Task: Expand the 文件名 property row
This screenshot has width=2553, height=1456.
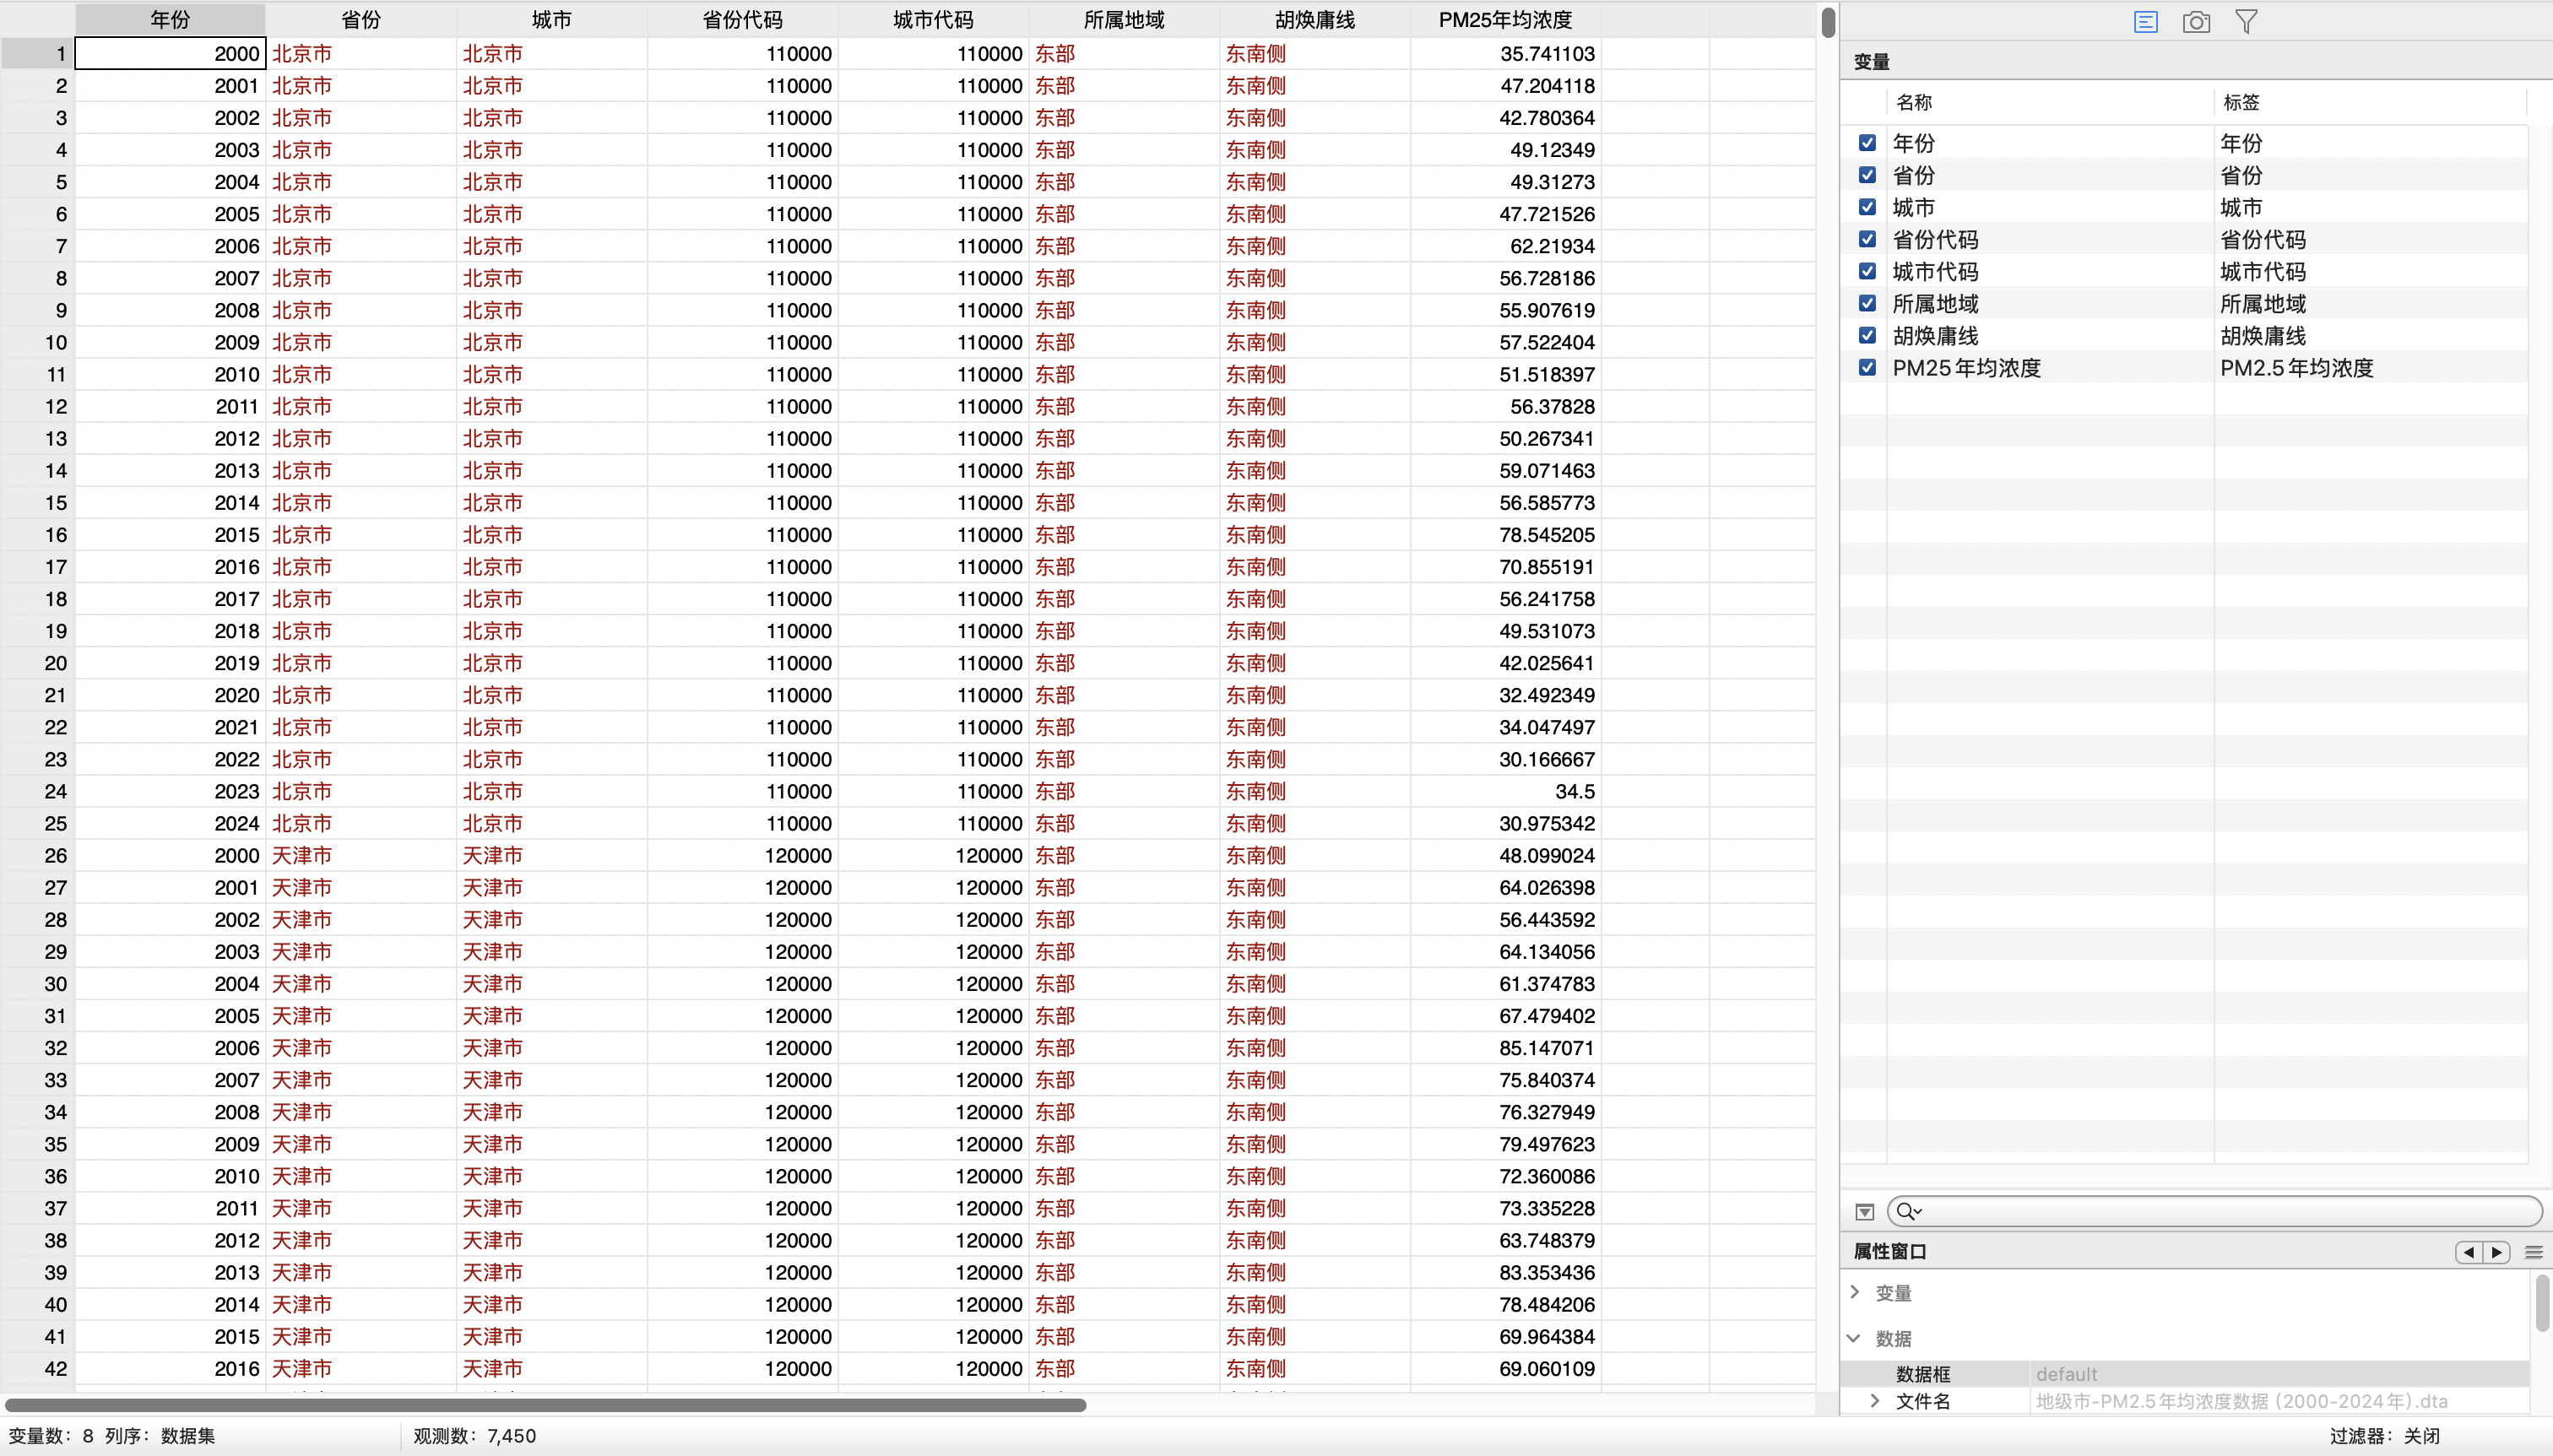Action: [1875, 1401]
